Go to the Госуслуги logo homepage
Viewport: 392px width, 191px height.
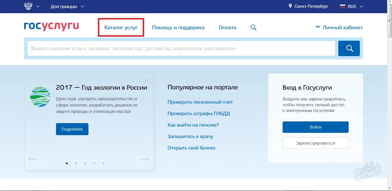pyautogui.click(x=51, y=26)
